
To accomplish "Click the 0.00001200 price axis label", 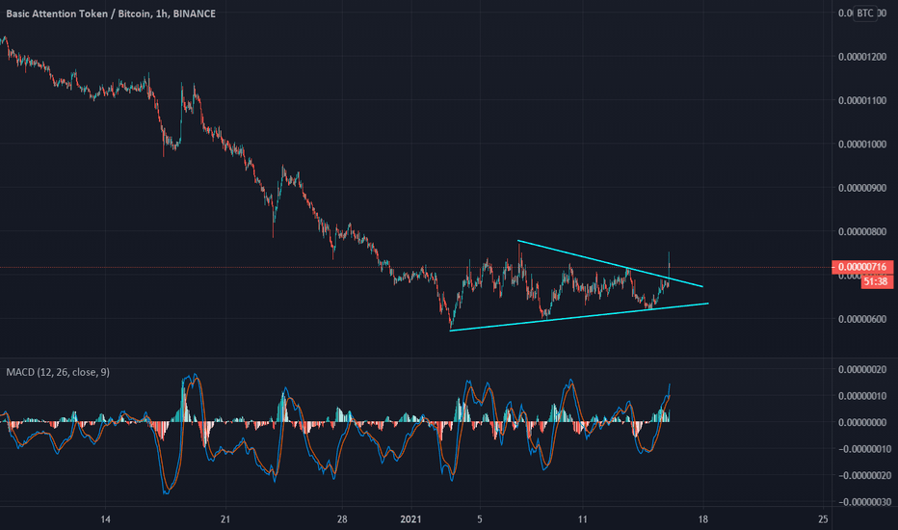I will 862,57.
